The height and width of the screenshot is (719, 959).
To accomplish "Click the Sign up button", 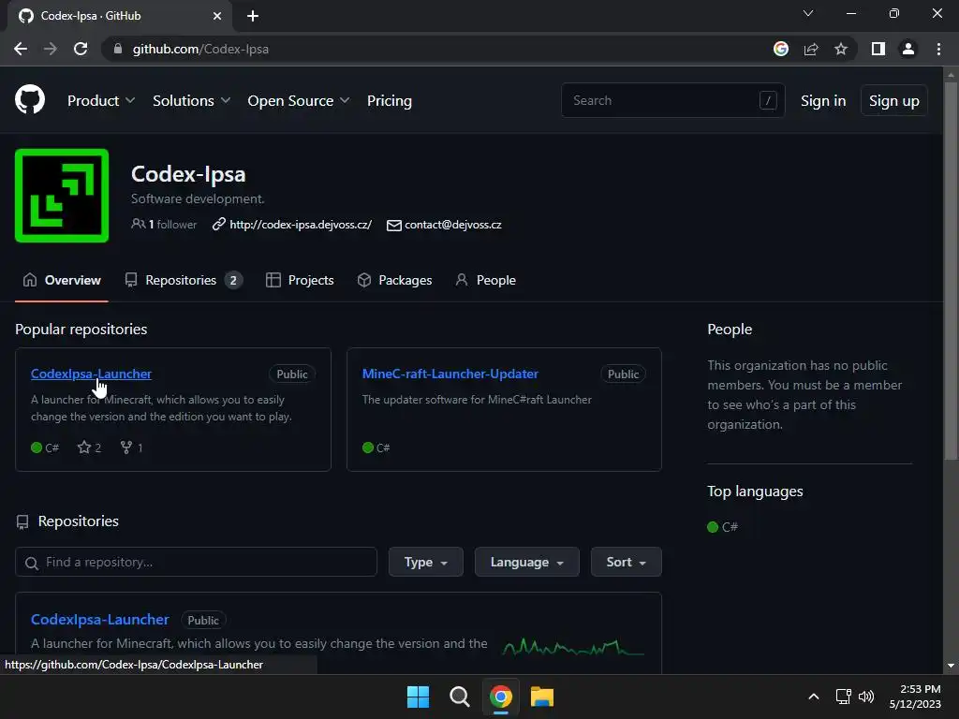I will coord(893,101).
